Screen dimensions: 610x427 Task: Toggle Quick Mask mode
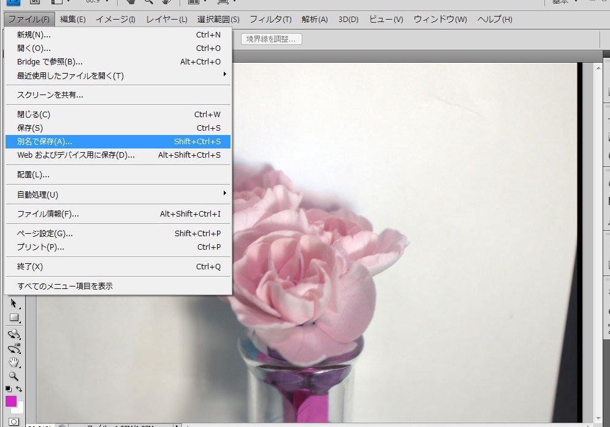pos(13,422)
